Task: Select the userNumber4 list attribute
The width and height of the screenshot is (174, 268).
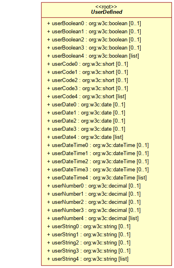Action: [93, 218]
